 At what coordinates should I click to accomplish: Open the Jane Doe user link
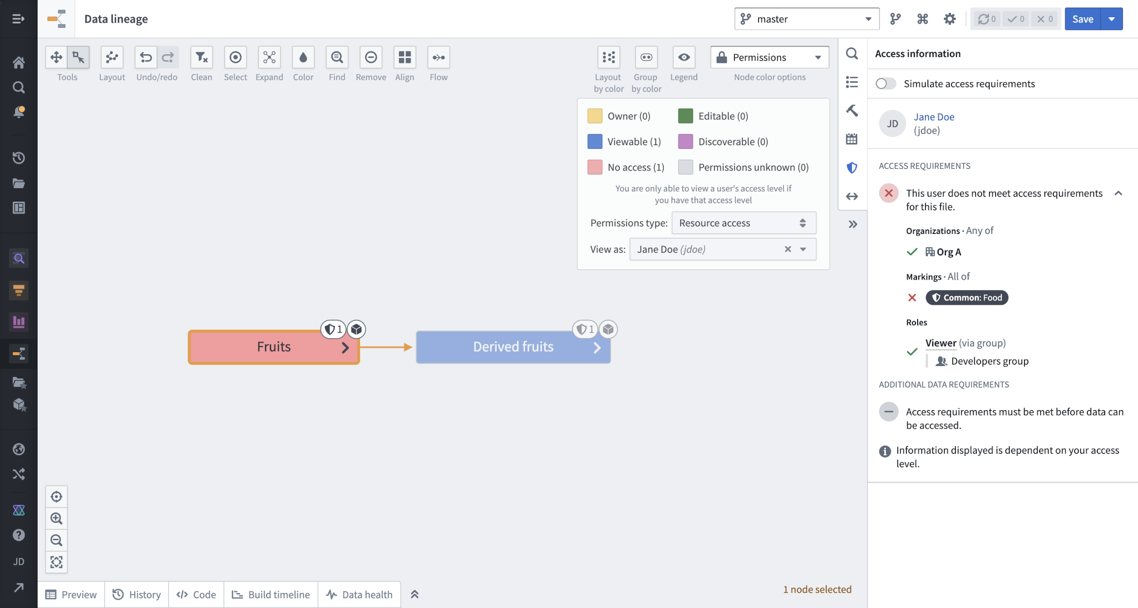[934, 117]
